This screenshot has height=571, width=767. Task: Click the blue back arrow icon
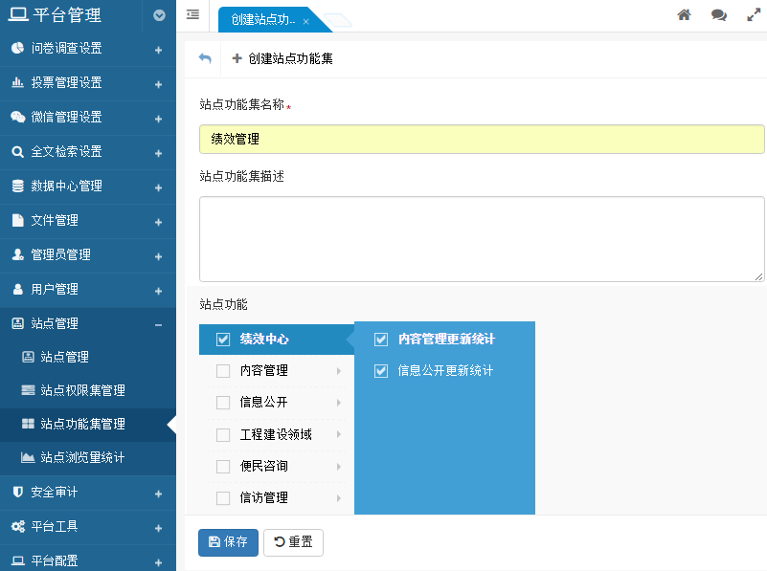point(205,58)
